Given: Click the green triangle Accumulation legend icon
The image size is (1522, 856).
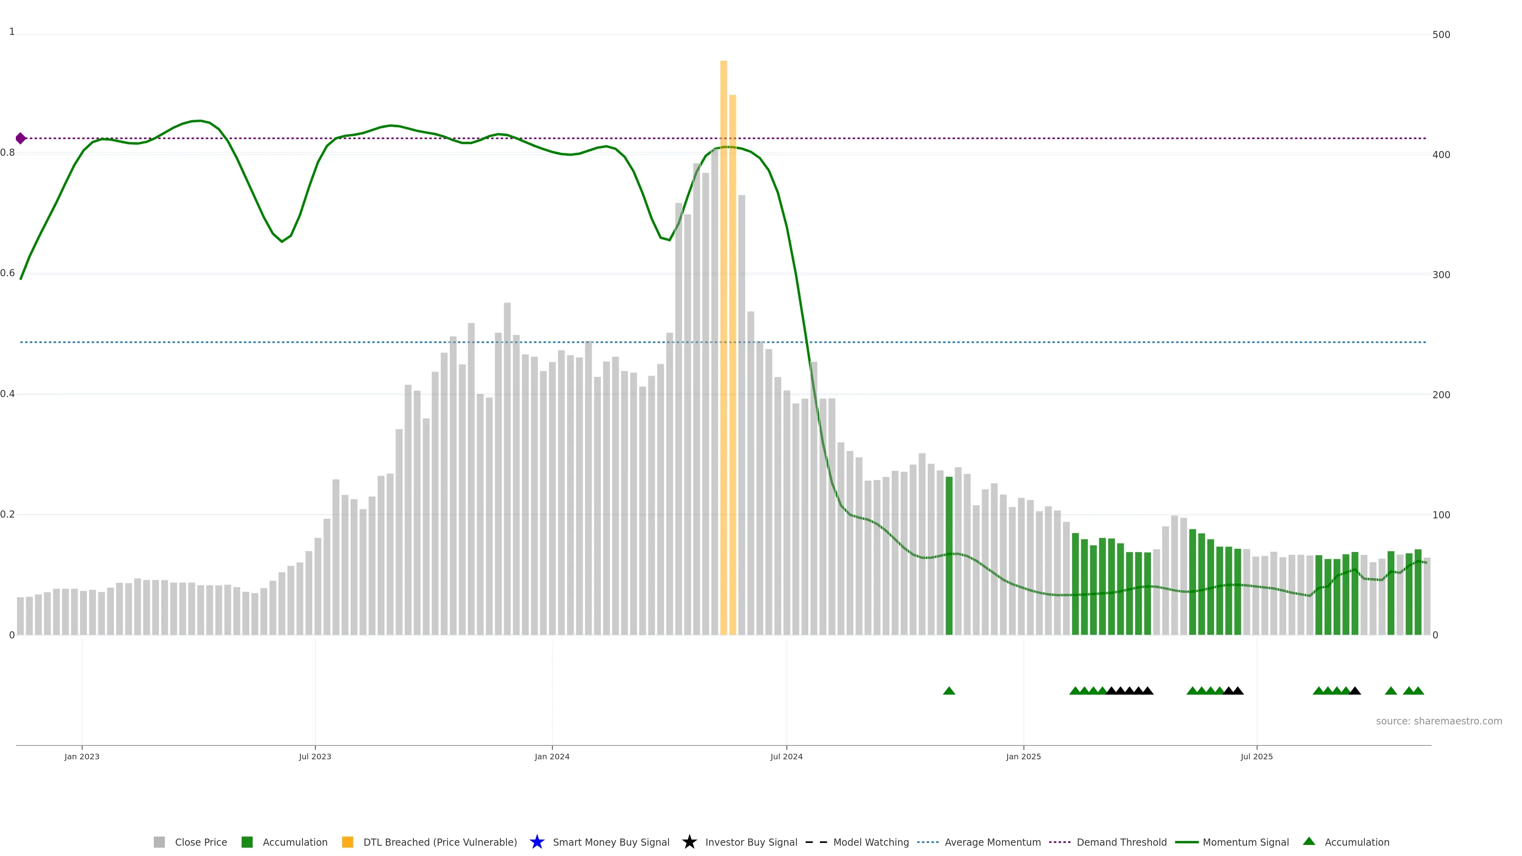Looking at the screenshot, I should click(1309, 841).
